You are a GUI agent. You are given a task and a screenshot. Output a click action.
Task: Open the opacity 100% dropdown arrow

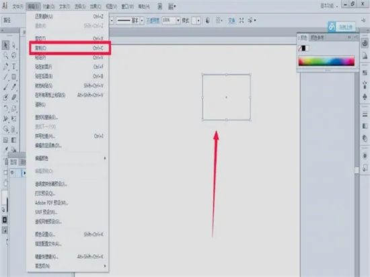[x=178, y=21]
